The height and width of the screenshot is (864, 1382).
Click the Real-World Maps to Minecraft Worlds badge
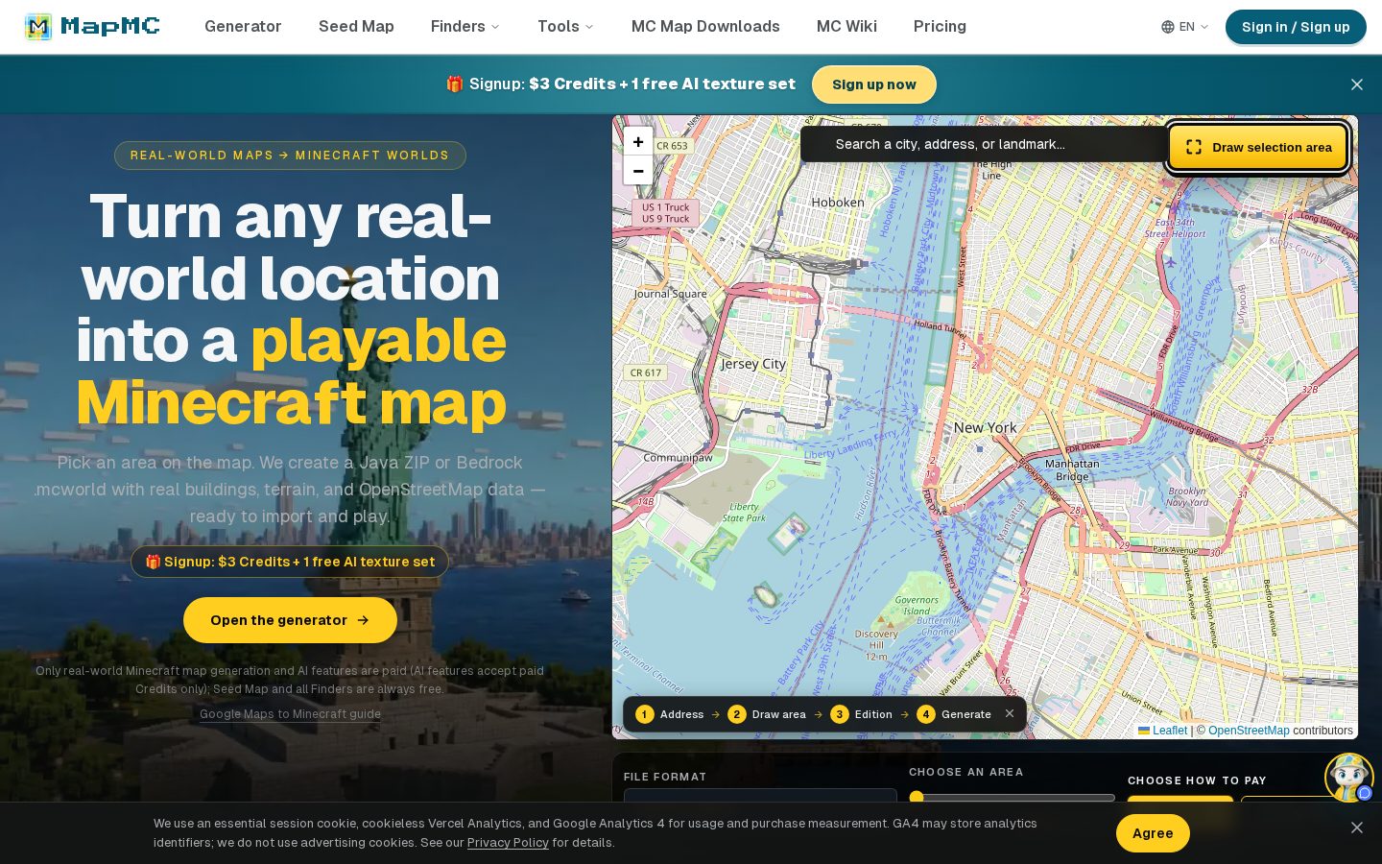(x=290, y=156)
